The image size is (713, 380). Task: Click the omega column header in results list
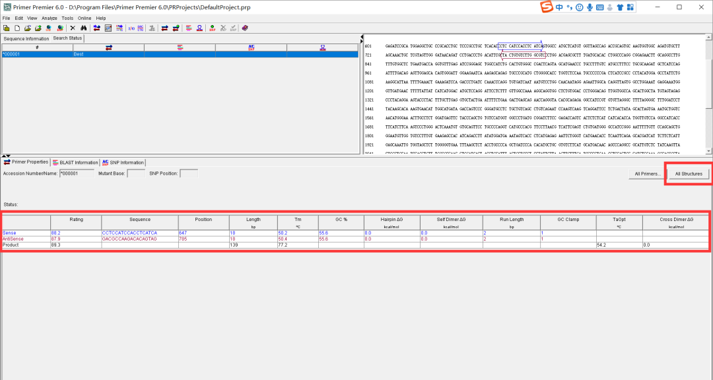pyautogui.click(x=323, y=47)
